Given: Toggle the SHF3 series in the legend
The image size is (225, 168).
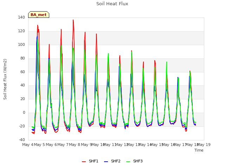Looking at the screenshot, I should (134, 161).
